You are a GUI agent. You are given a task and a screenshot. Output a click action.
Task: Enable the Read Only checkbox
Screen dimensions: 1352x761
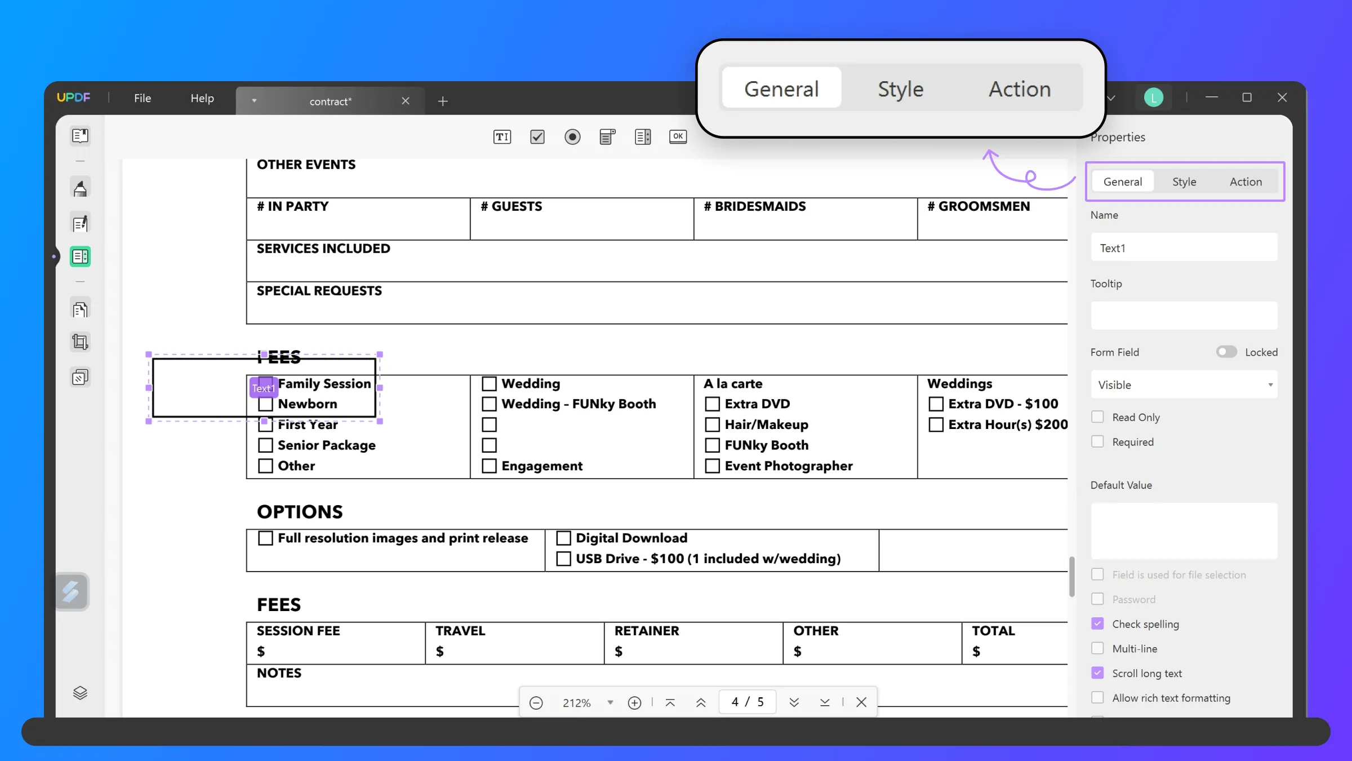pos(1097,416)
